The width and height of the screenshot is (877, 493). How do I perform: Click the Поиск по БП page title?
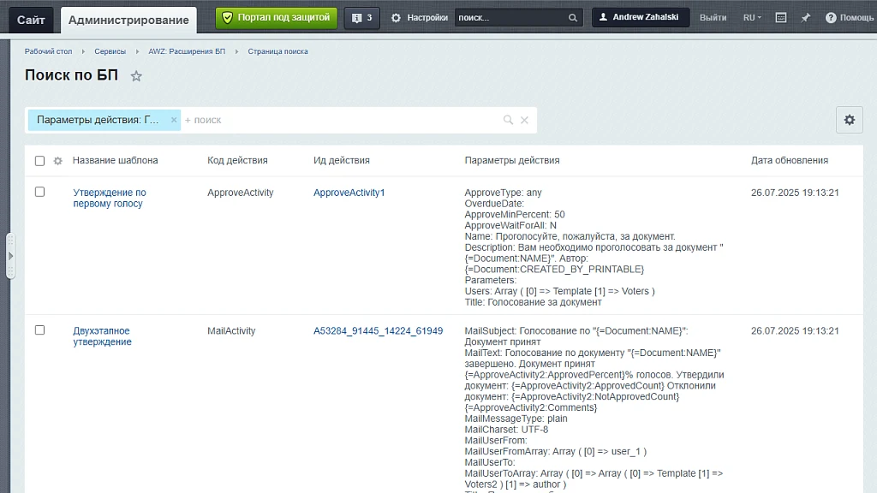pyautogui.click(x=72, y=75)
